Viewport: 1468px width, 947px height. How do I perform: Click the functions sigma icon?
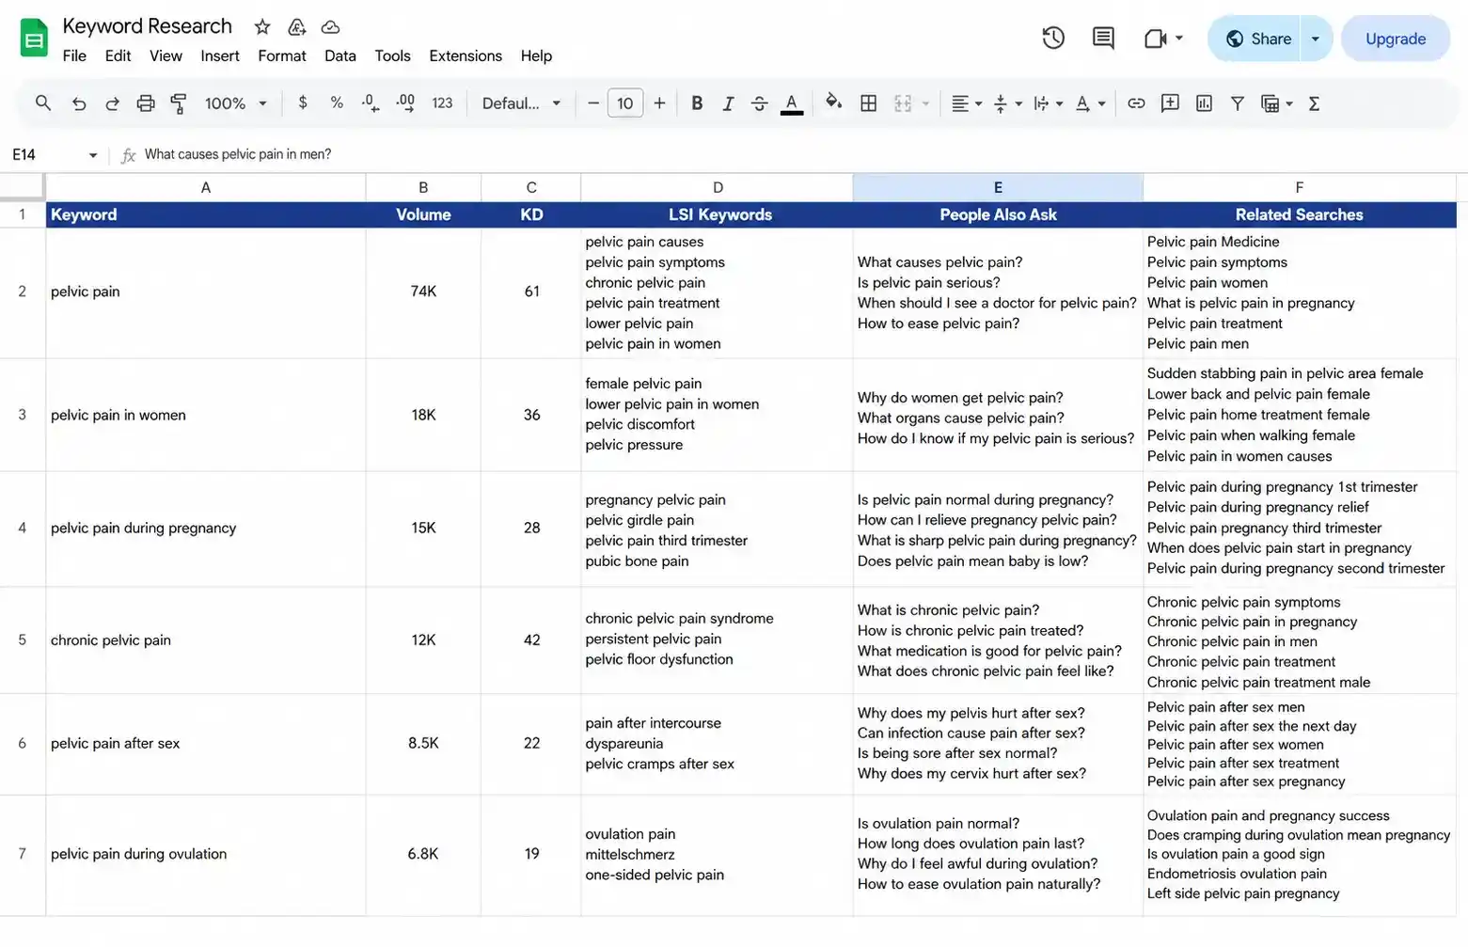tap(1314, 103)
